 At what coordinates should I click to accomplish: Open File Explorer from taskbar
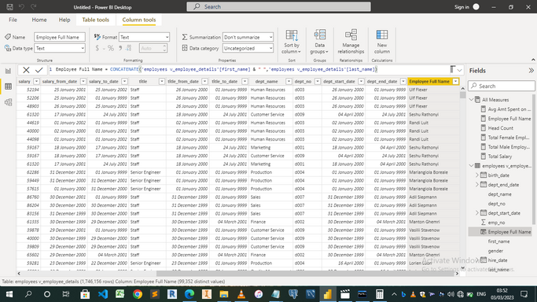coord(223,294)
